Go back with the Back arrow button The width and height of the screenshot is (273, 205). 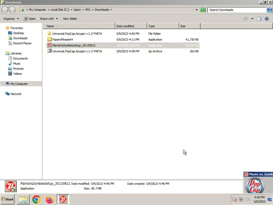pos(5,10)
